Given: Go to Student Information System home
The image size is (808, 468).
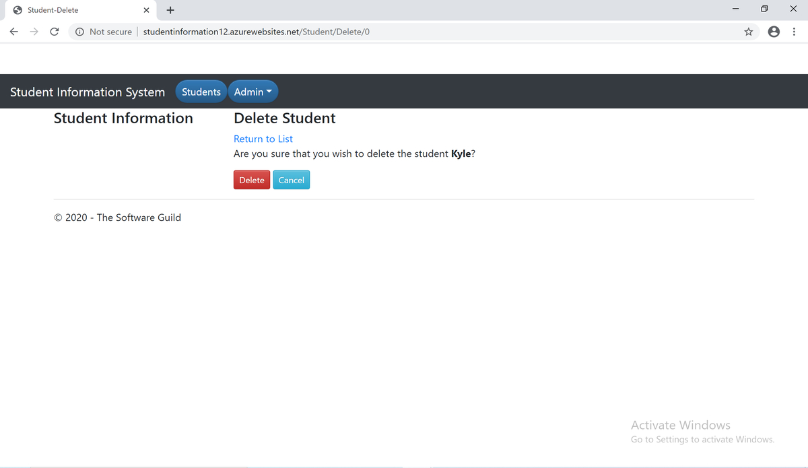Looking at the screenshot, I should (88, 92).
